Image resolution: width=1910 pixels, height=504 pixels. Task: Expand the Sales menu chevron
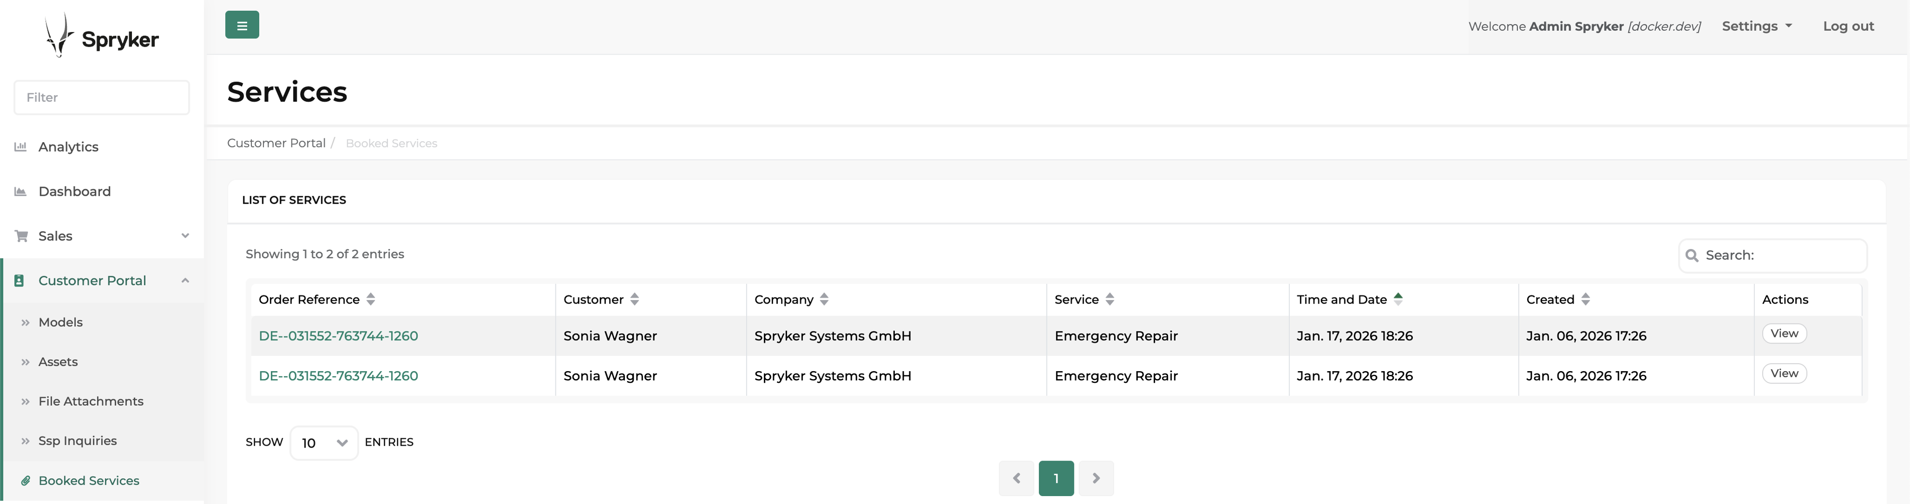(x=186, y=236)
